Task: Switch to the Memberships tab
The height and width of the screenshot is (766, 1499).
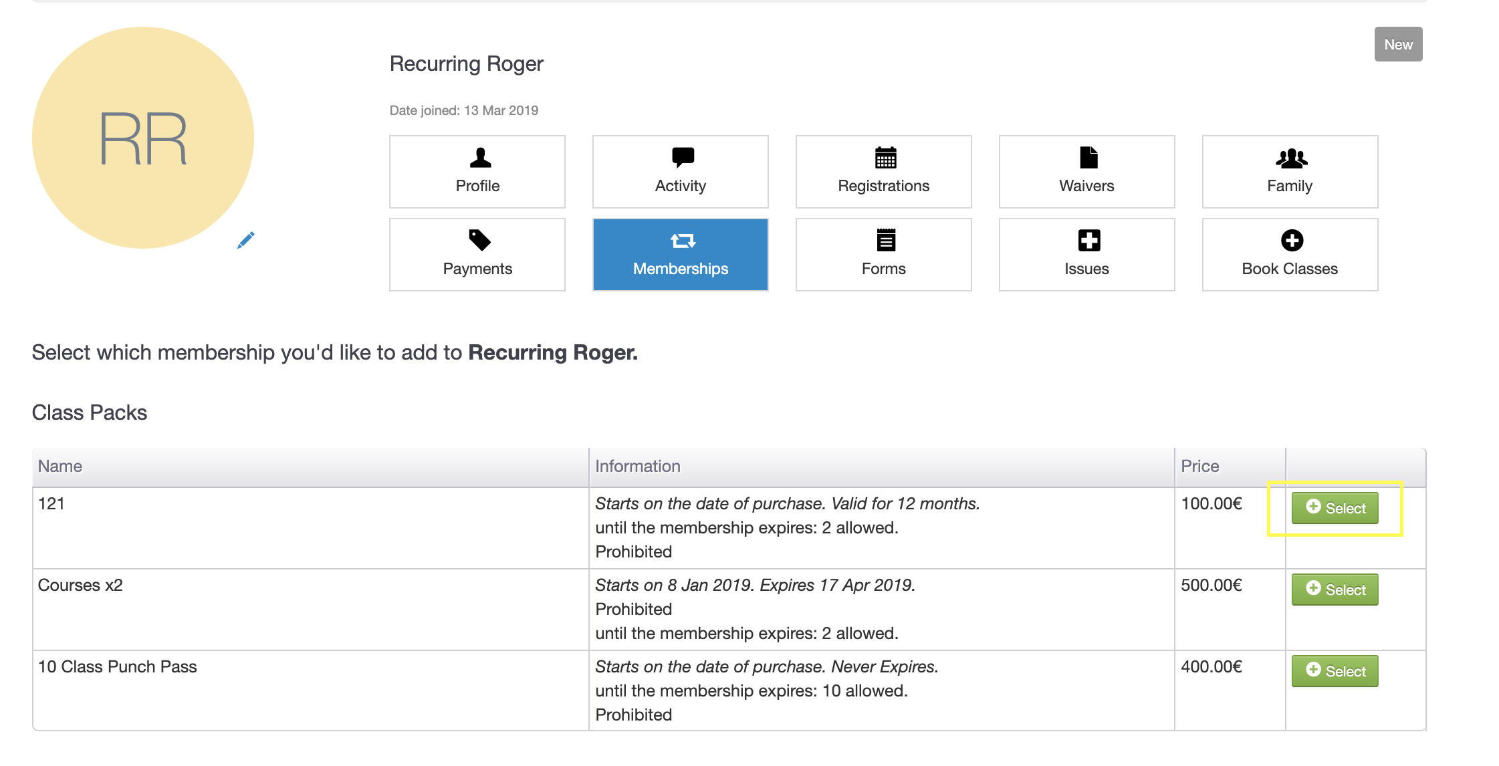Action: tap(681, 255)
